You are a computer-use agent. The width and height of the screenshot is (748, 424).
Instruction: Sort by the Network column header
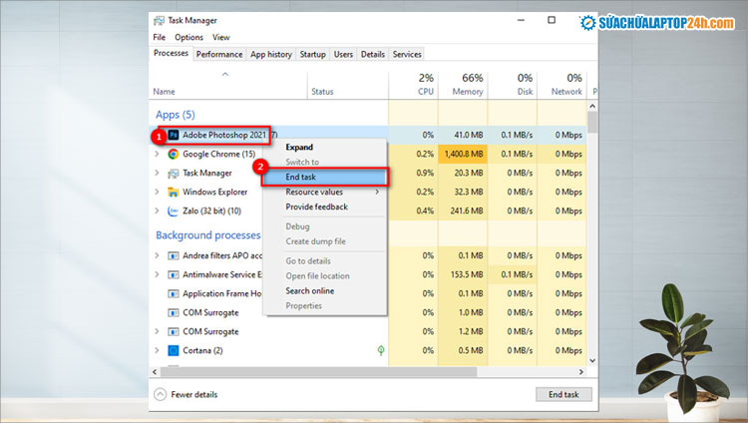(561, 85)
